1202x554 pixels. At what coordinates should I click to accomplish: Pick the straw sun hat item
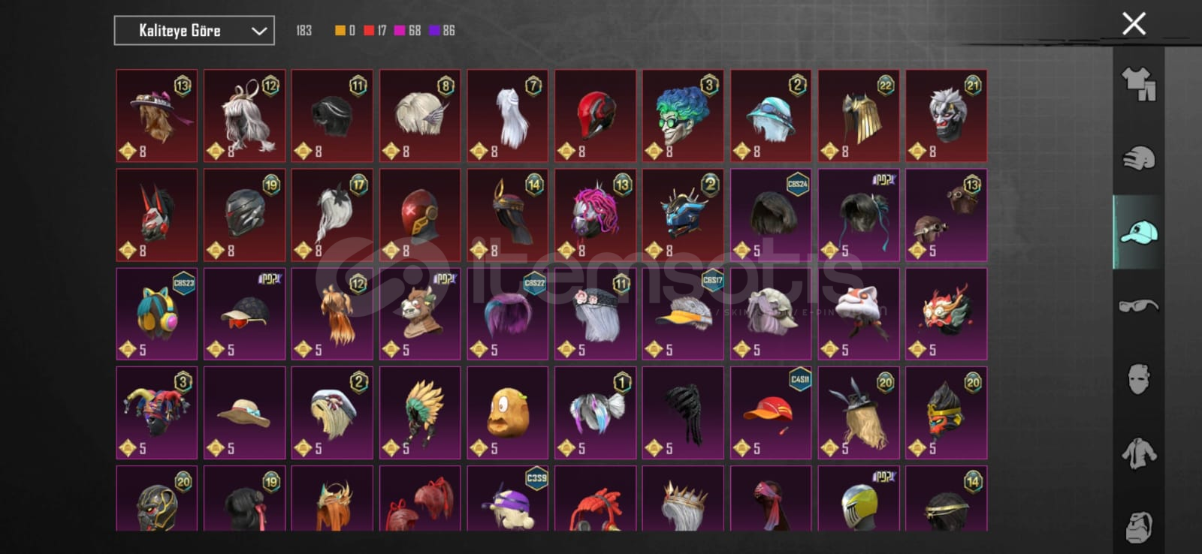[244, 413]
